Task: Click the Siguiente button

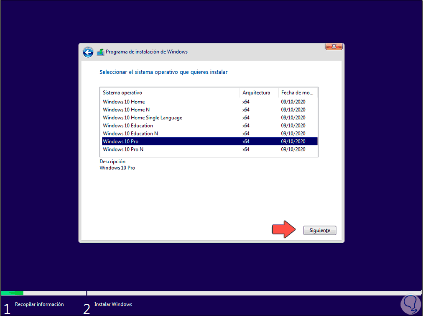Action: 319,230
